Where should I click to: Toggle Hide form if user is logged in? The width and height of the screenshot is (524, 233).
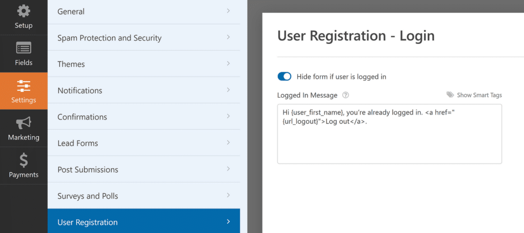[x=285, y=77]
